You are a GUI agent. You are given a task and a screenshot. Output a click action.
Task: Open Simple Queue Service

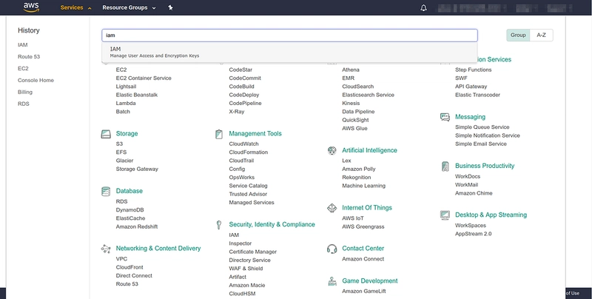point(482,127)
